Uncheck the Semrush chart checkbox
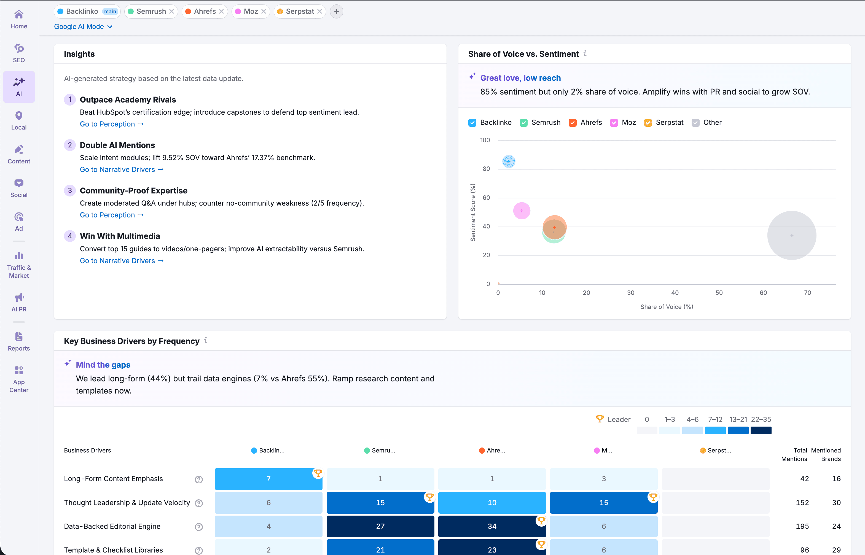 click(x=524, y=123)
